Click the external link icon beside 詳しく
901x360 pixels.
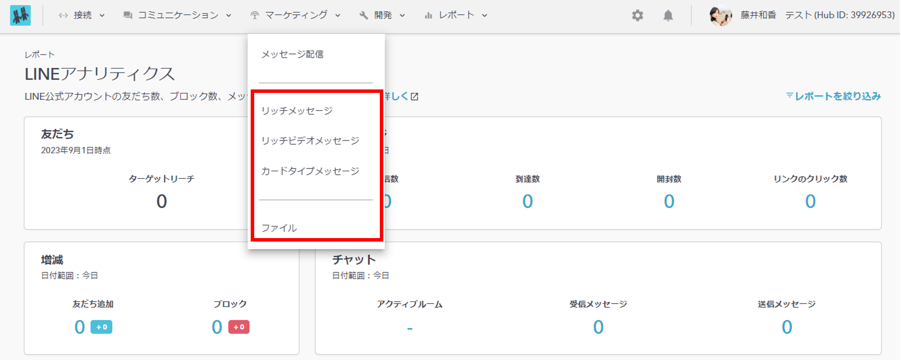[414, 96]
